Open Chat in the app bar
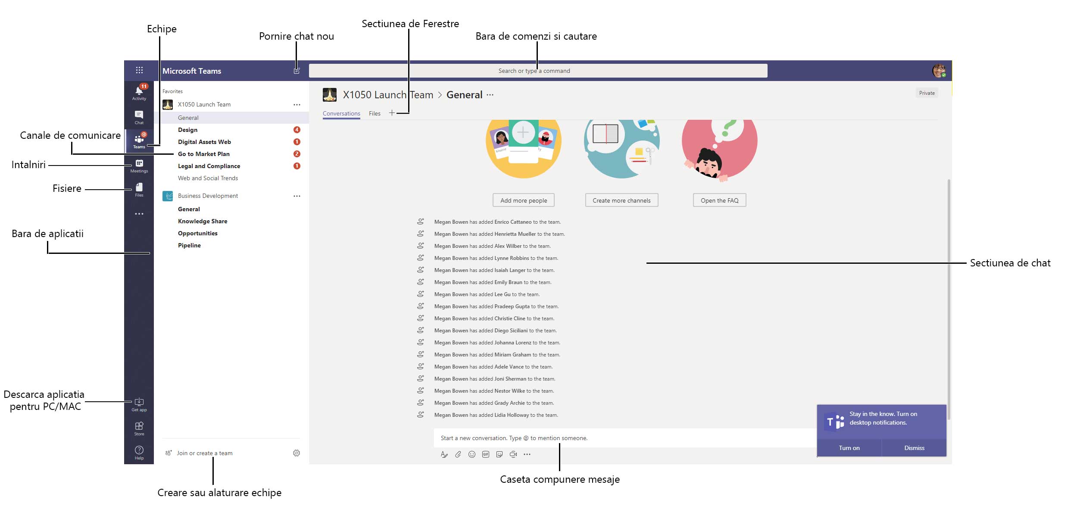Viewport: 1077px width, 525px height. click(139, 117)
